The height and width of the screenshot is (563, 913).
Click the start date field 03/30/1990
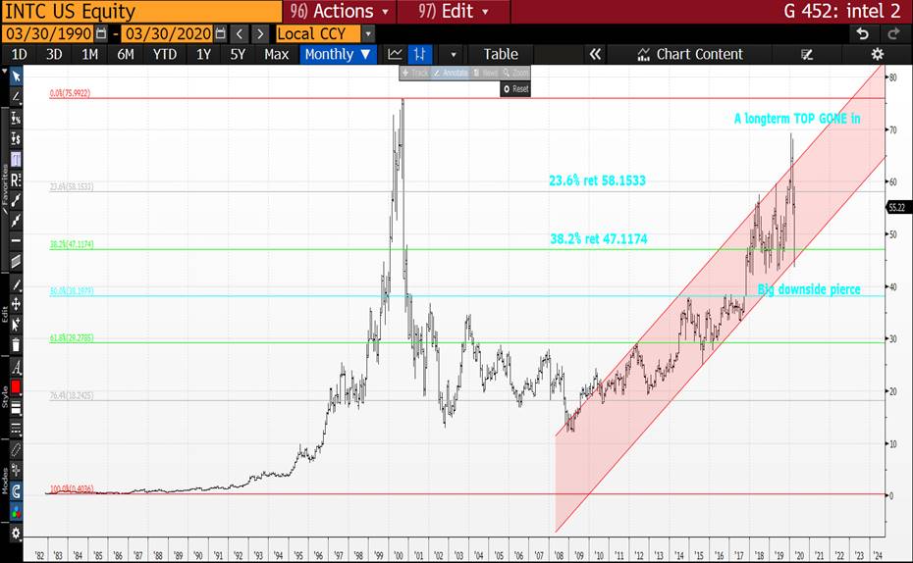point(49,33)
